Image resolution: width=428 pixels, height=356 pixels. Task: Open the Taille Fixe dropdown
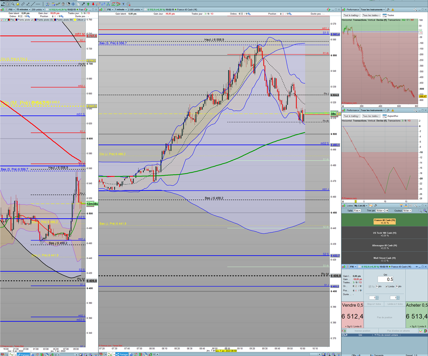click(x=357, y=211)
